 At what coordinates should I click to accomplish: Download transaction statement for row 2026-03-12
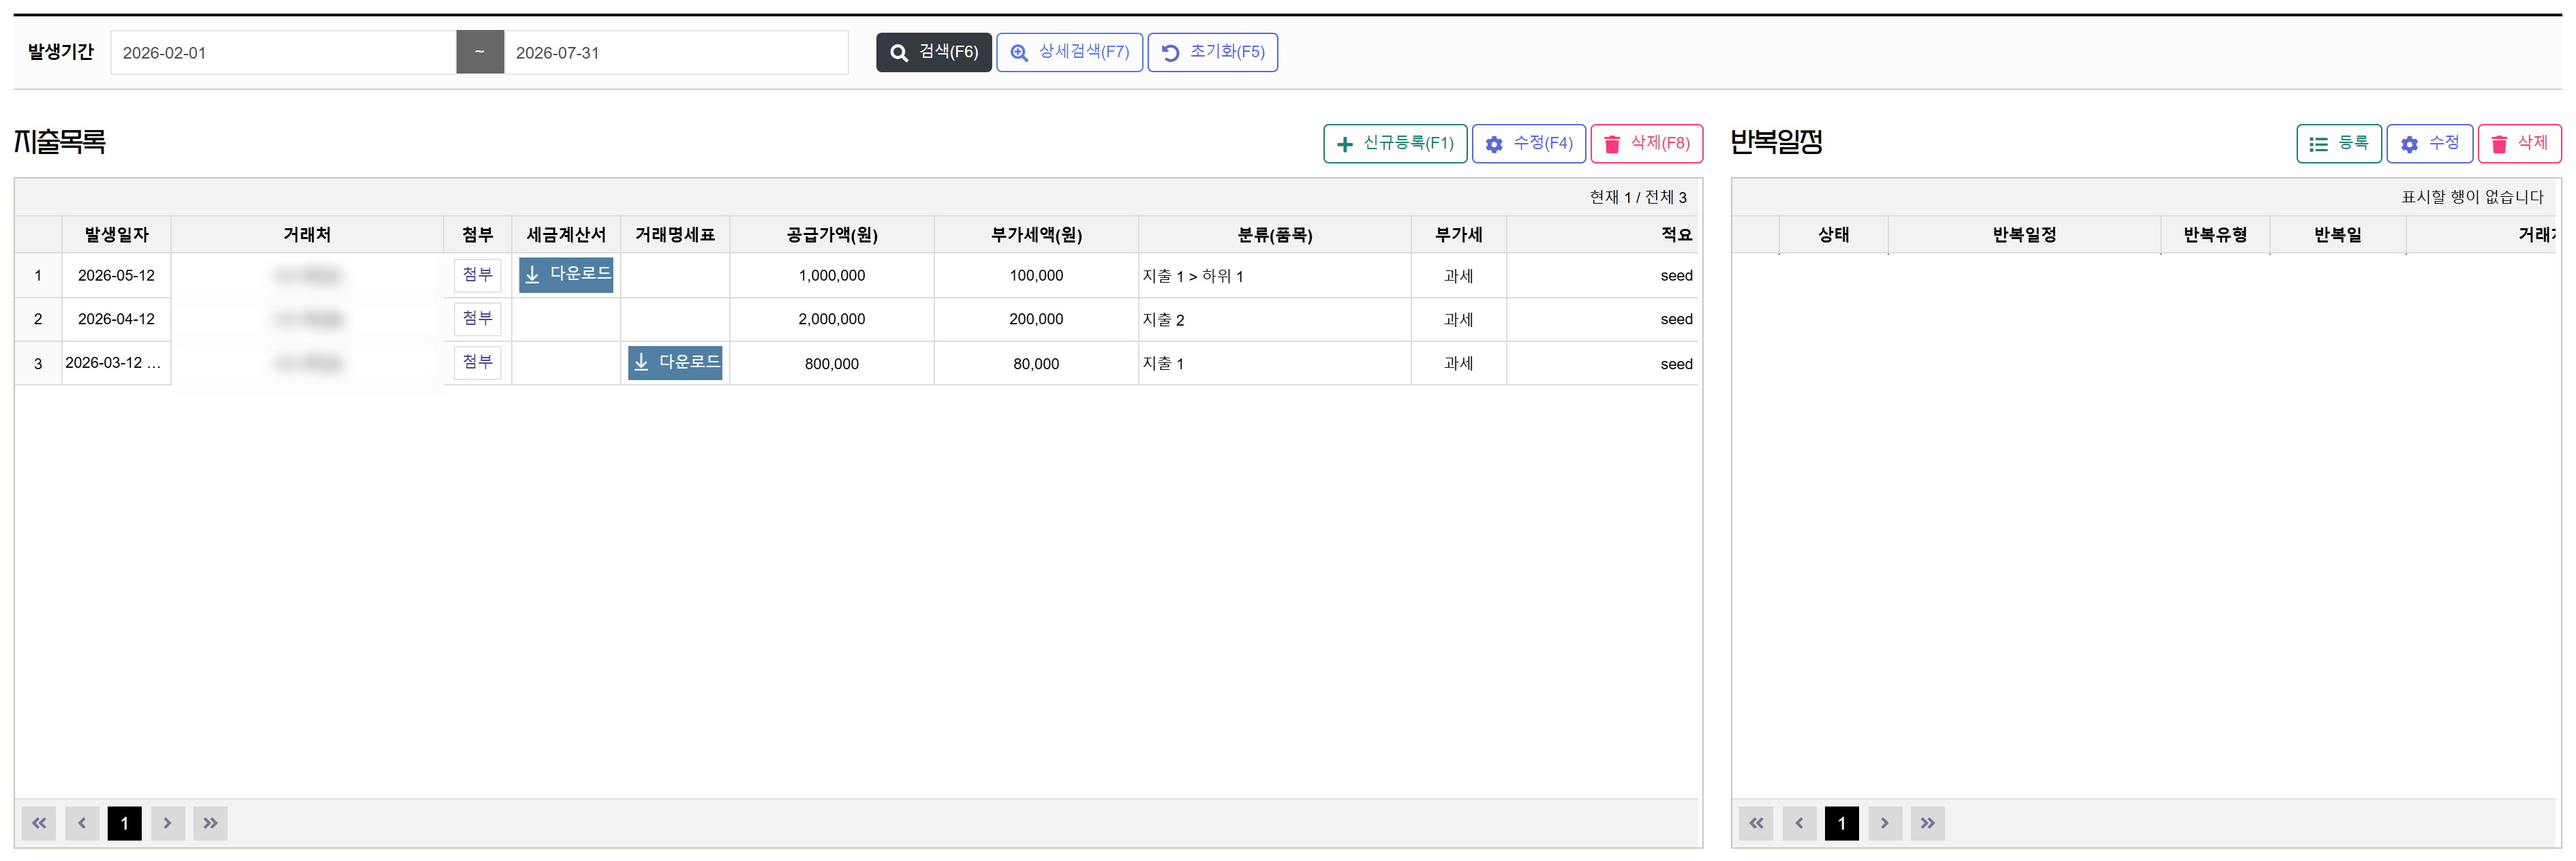pyautogui.click(x=675, y=362)
